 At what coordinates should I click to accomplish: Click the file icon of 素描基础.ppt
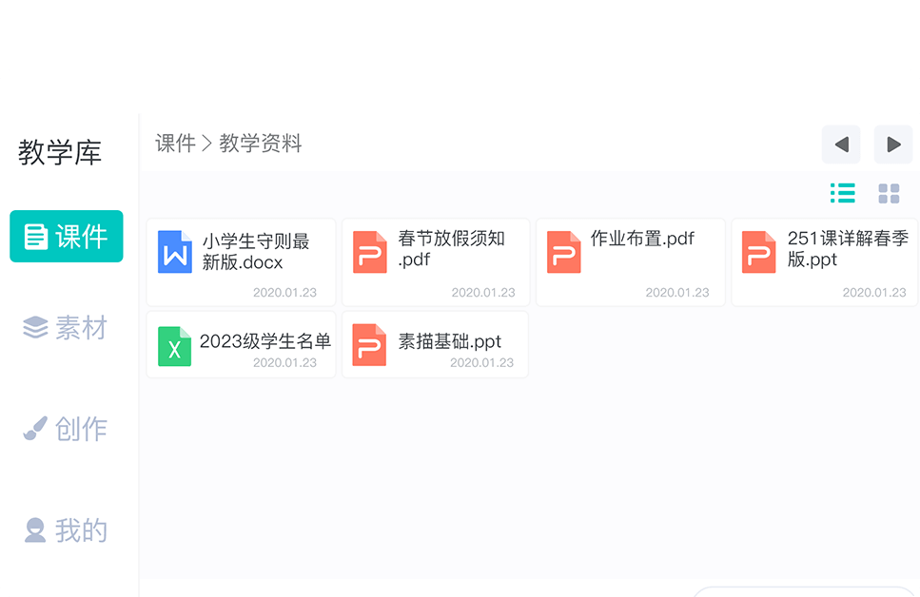tap(370, 346)
